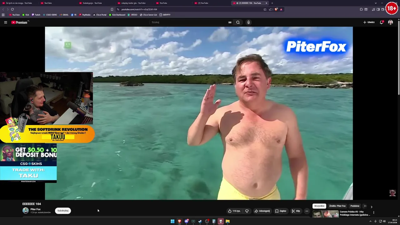Share this page via address bar icon
This screenshot has width=400, height=225.
(x=270, y=9)
